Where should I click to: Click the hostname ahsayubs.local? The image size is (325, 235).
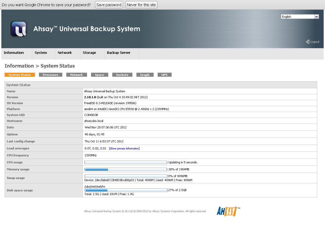[94, 121]
